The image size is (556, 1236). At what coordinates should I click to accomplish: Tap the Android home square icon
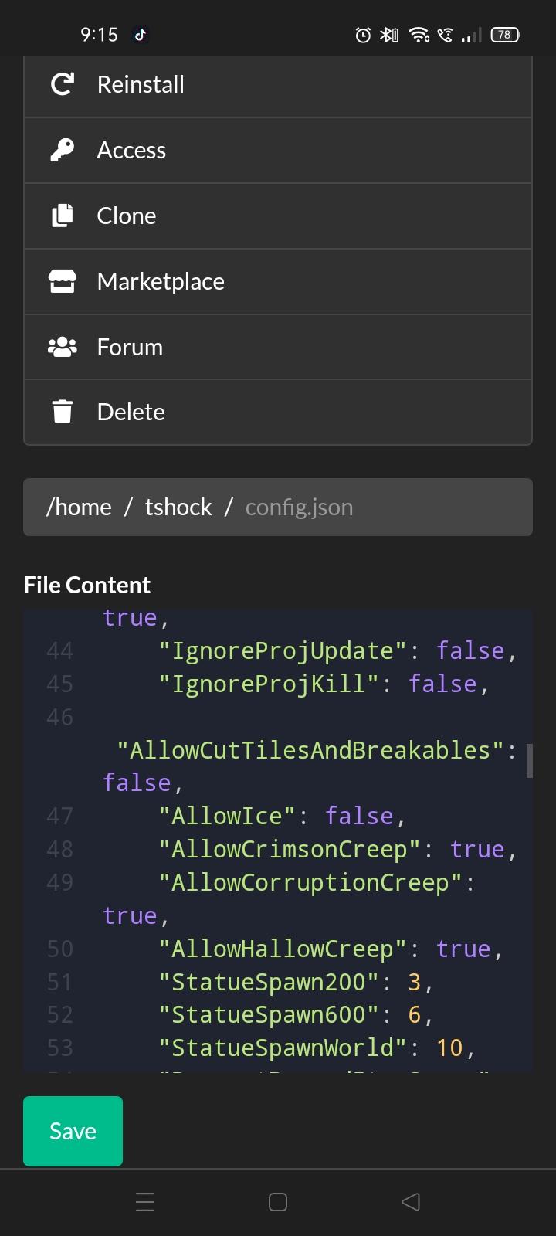tap(278, 1201)
